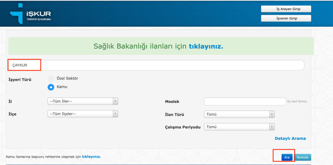Click the İşyeri Türü label
This screenshot has width=333, height=165.
click(x=20, y=80)
